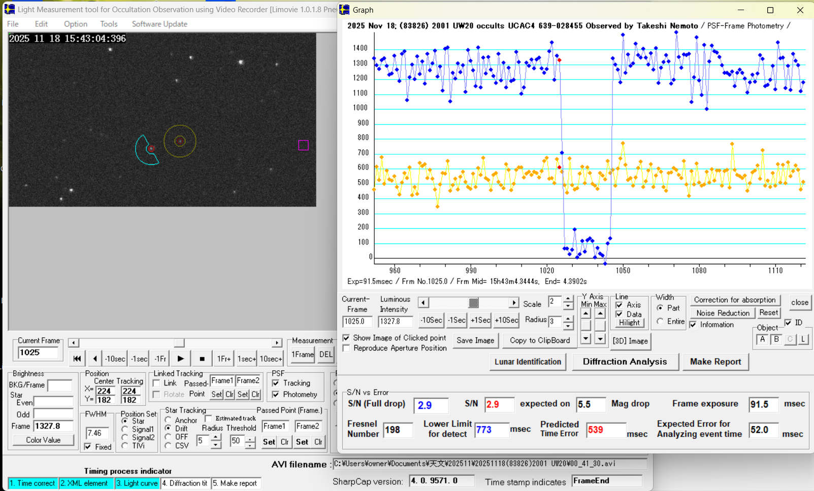814x491 pixels.
Task: Toggle the PSF Tracking checkbox
Action: tap(276, 383)
